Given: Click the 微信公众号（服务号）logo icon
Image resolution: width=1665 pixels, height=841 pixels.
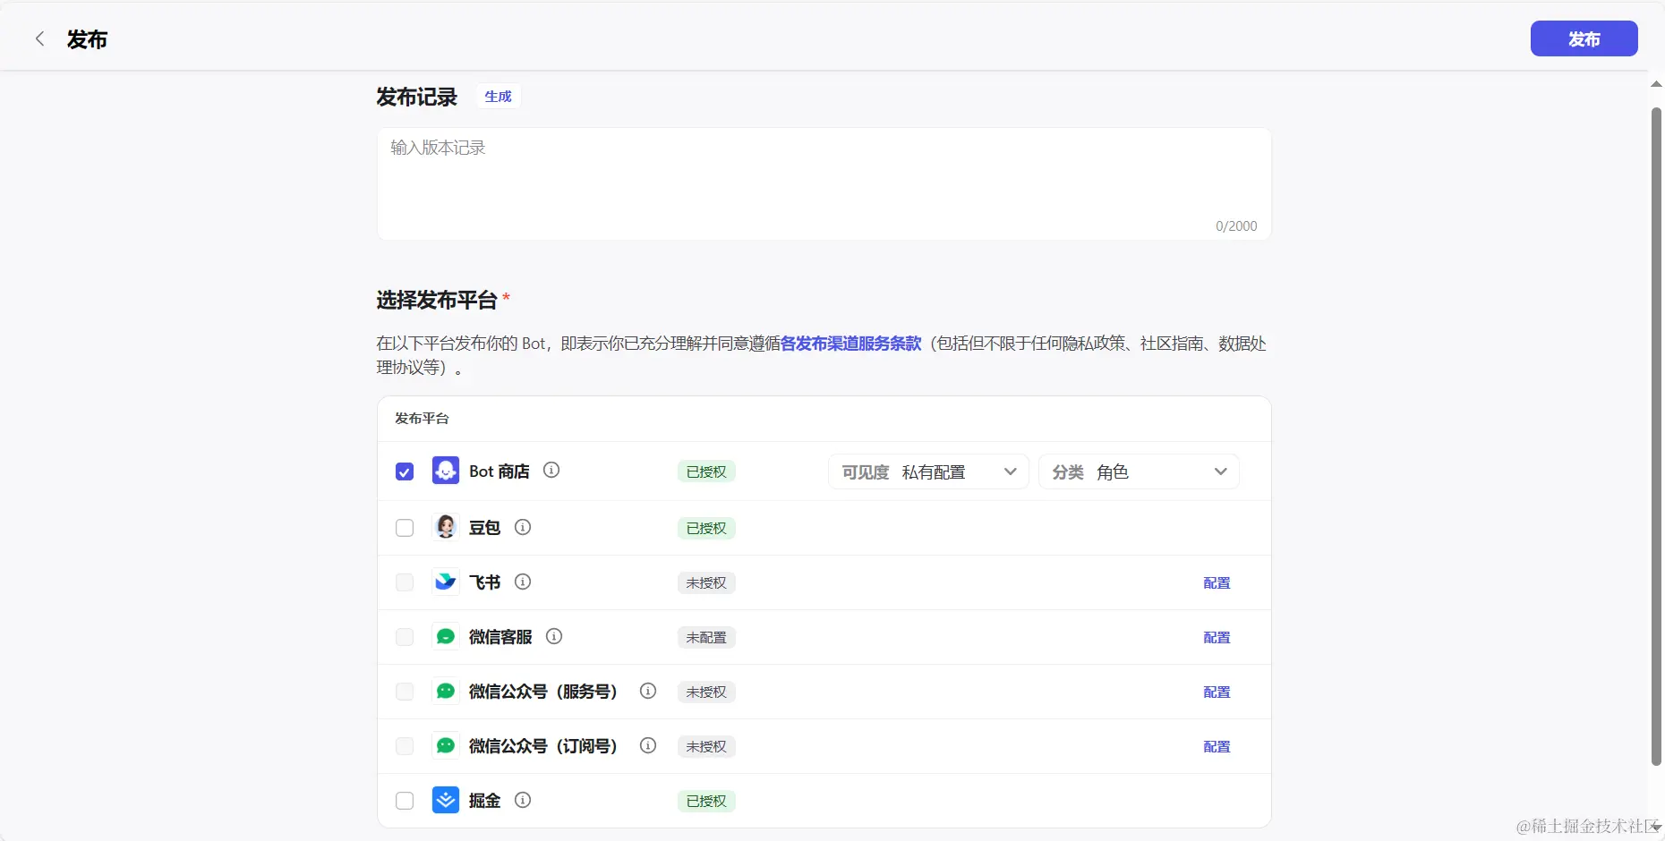Looking at the screenshot, I should (x=446, y=691).
